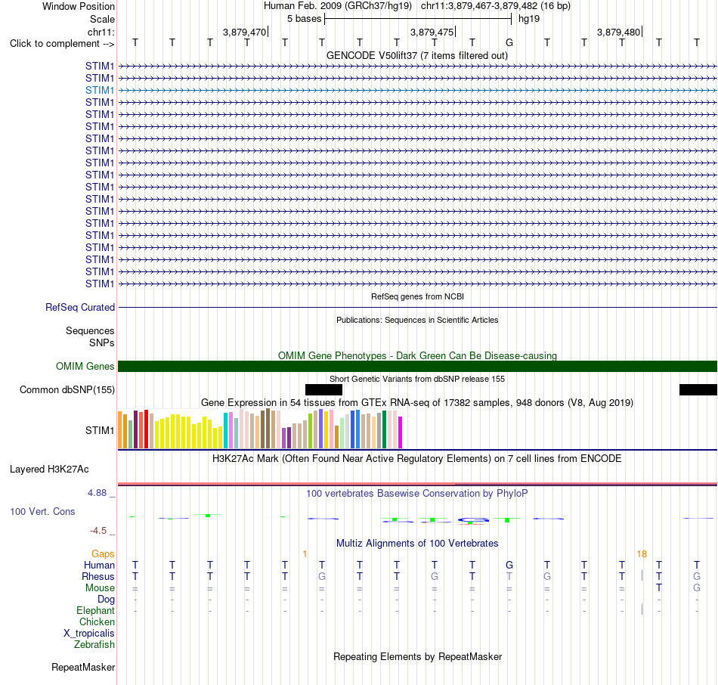Viewport: 718px width, 685px height.
Task: Open the OMIM Gene Phenotypes track title
Action: (x=417, y=355)
